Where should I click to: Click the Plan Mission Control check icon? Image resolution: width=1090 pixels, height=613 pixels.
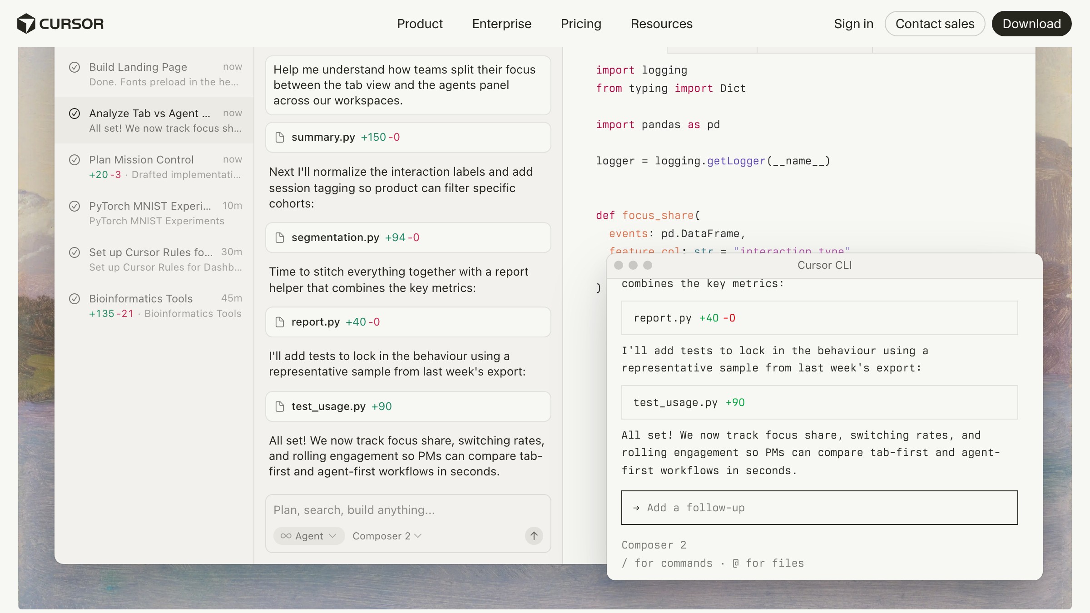pyautogui.click(x=74, y=160)
